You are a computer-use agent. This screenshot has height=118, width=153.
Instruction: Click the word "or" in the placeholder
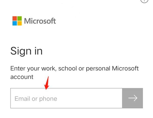[34, 99]
